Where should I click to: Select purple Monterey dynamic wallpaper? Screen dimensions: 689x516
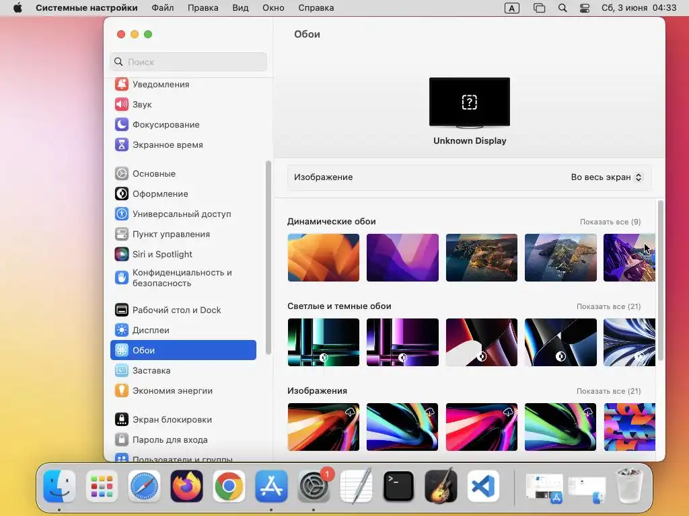point(402,257)
